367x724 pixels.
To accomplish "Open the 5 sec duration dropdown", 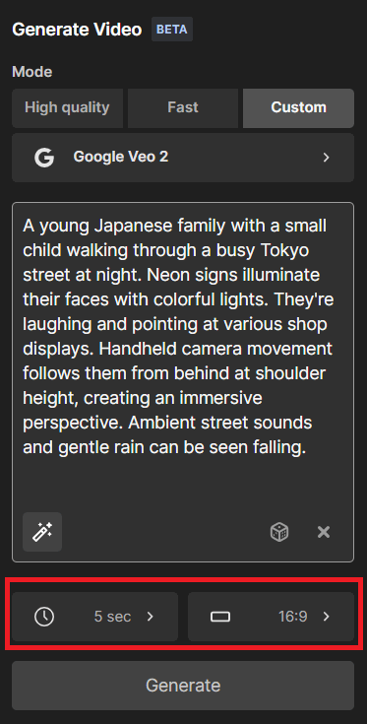I will pos(95,617).
